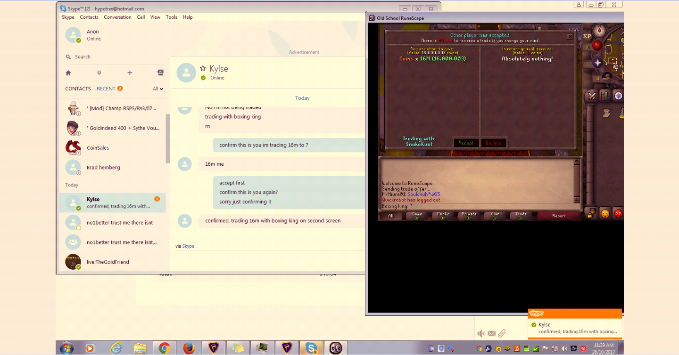Open the Conversation menu
The width and height of the screenshot is (679, 355).
(117, 17)
